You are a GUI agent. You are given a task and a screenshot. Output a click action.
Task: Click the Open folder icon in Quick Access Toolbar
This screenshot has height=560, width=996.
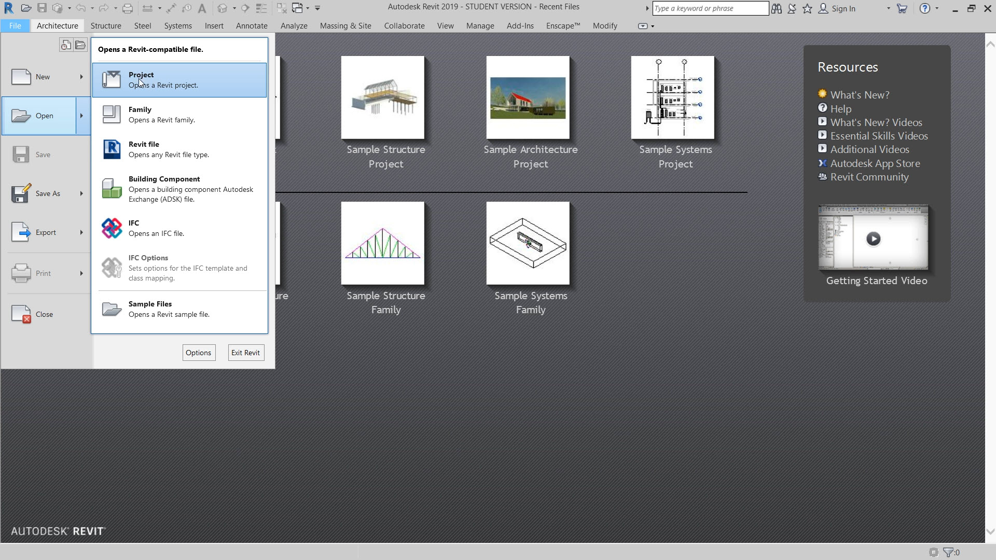(x=26, y=8)
